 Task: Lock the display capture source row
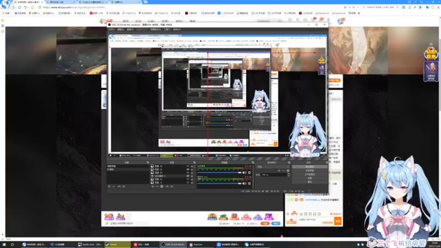click(x=192, y=176)
